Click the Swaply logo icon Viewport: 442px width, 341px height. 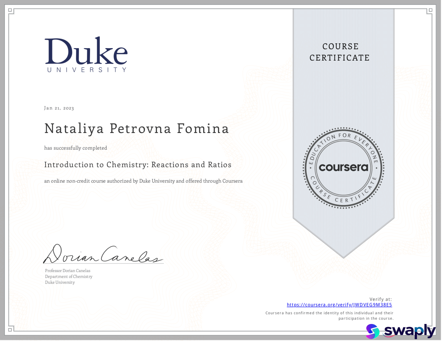point(373,332)
